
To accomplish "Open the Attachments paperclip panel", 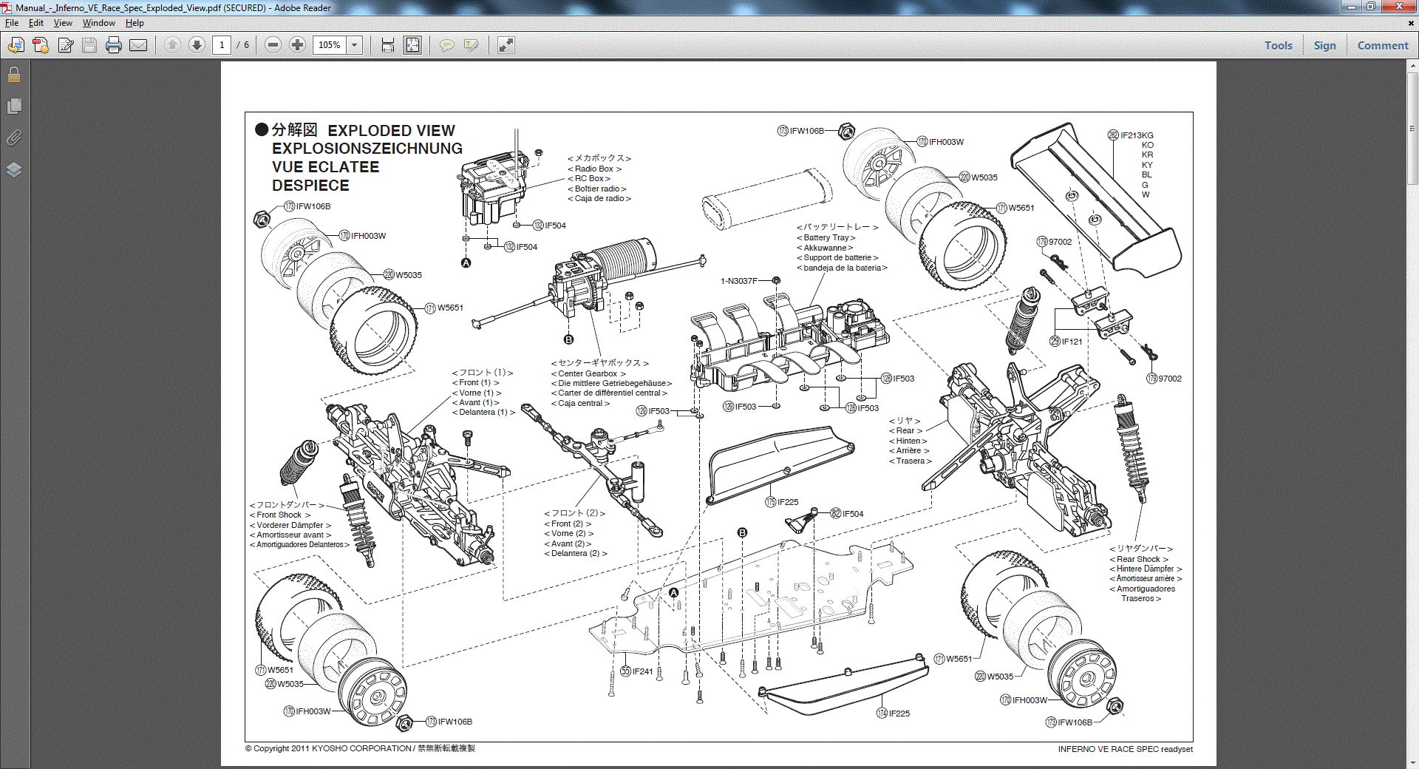I will pyautogui.click(x=14, y=138).
